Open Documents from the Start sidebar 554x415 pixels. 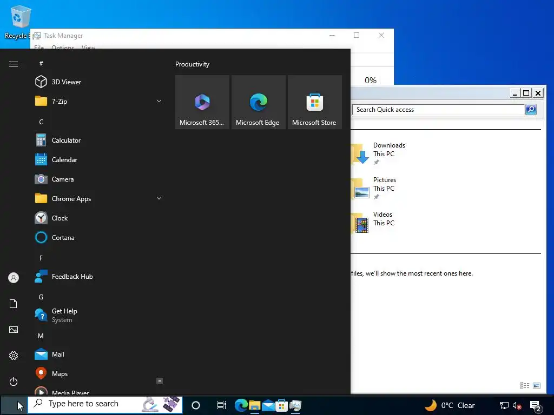pyautogui.click(x=14, y=304)
